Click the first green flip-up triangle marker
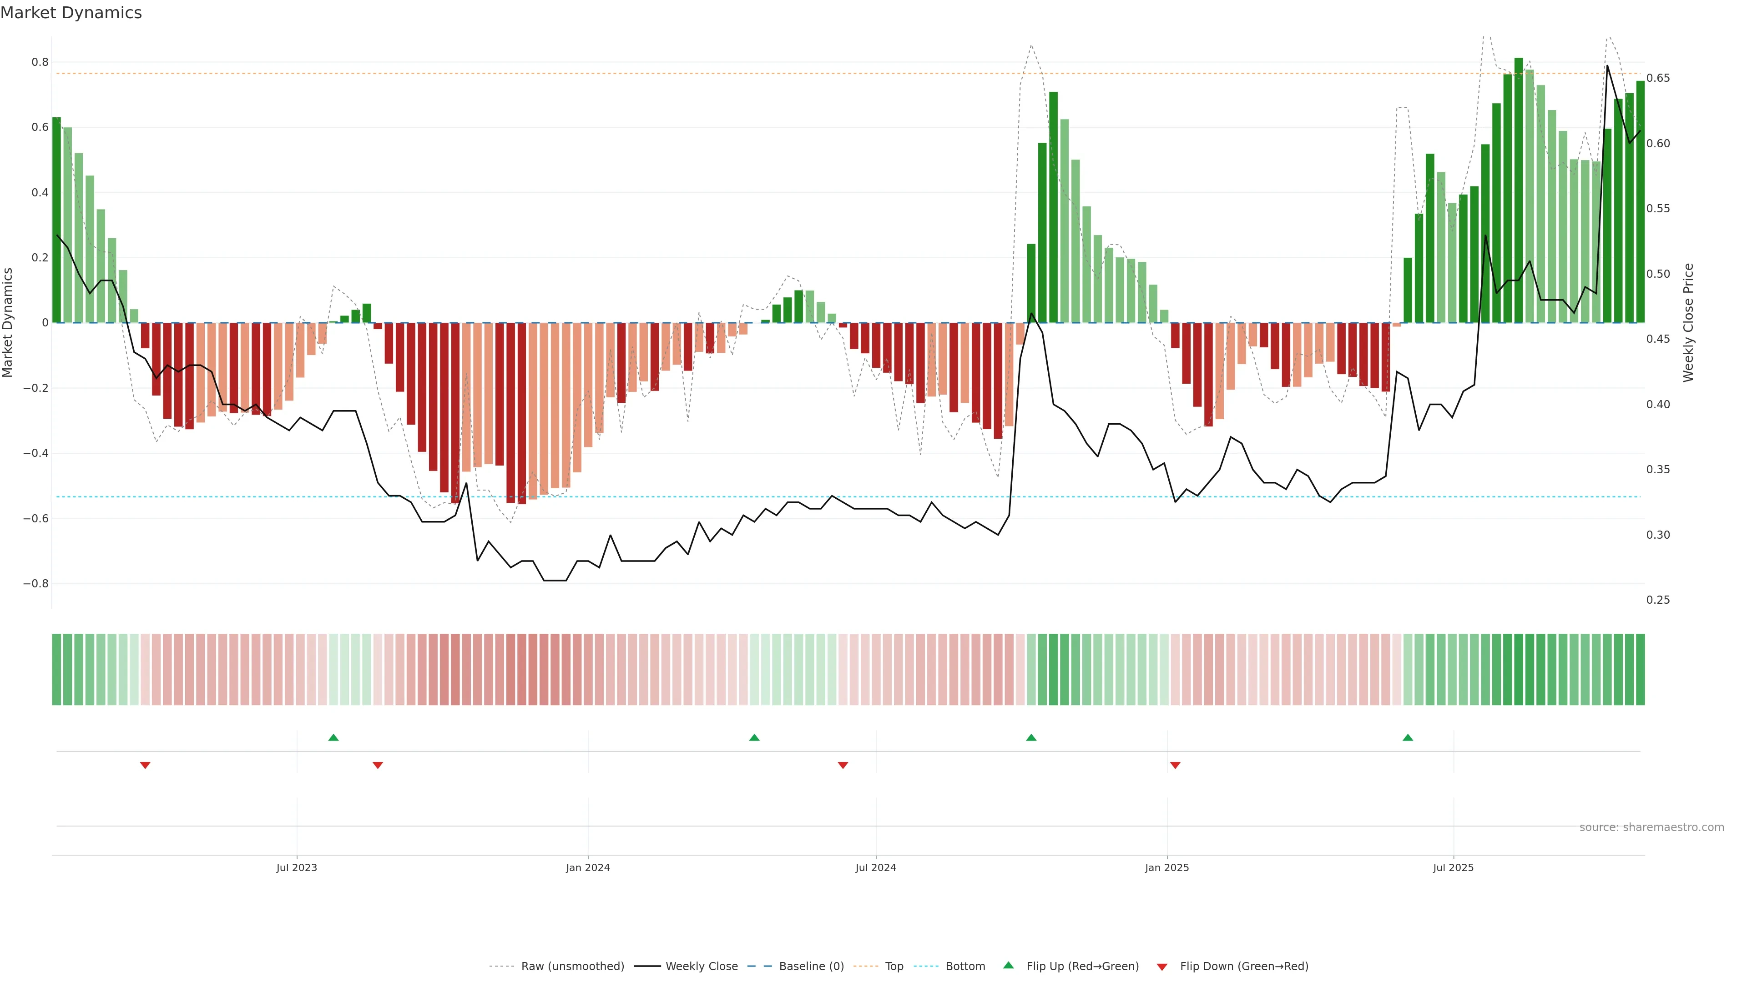This screenshot has height=982, width=1747. [x=333, y=737]
